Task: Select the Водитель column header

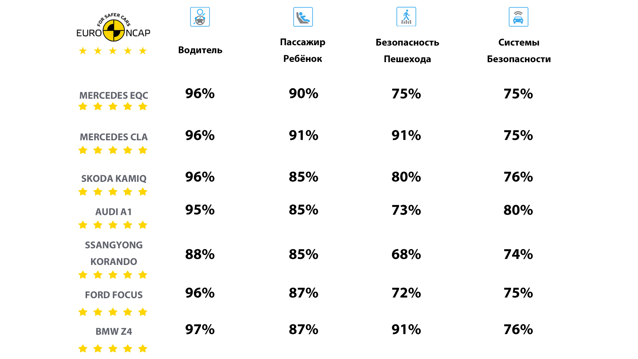Action: (200, 50)
